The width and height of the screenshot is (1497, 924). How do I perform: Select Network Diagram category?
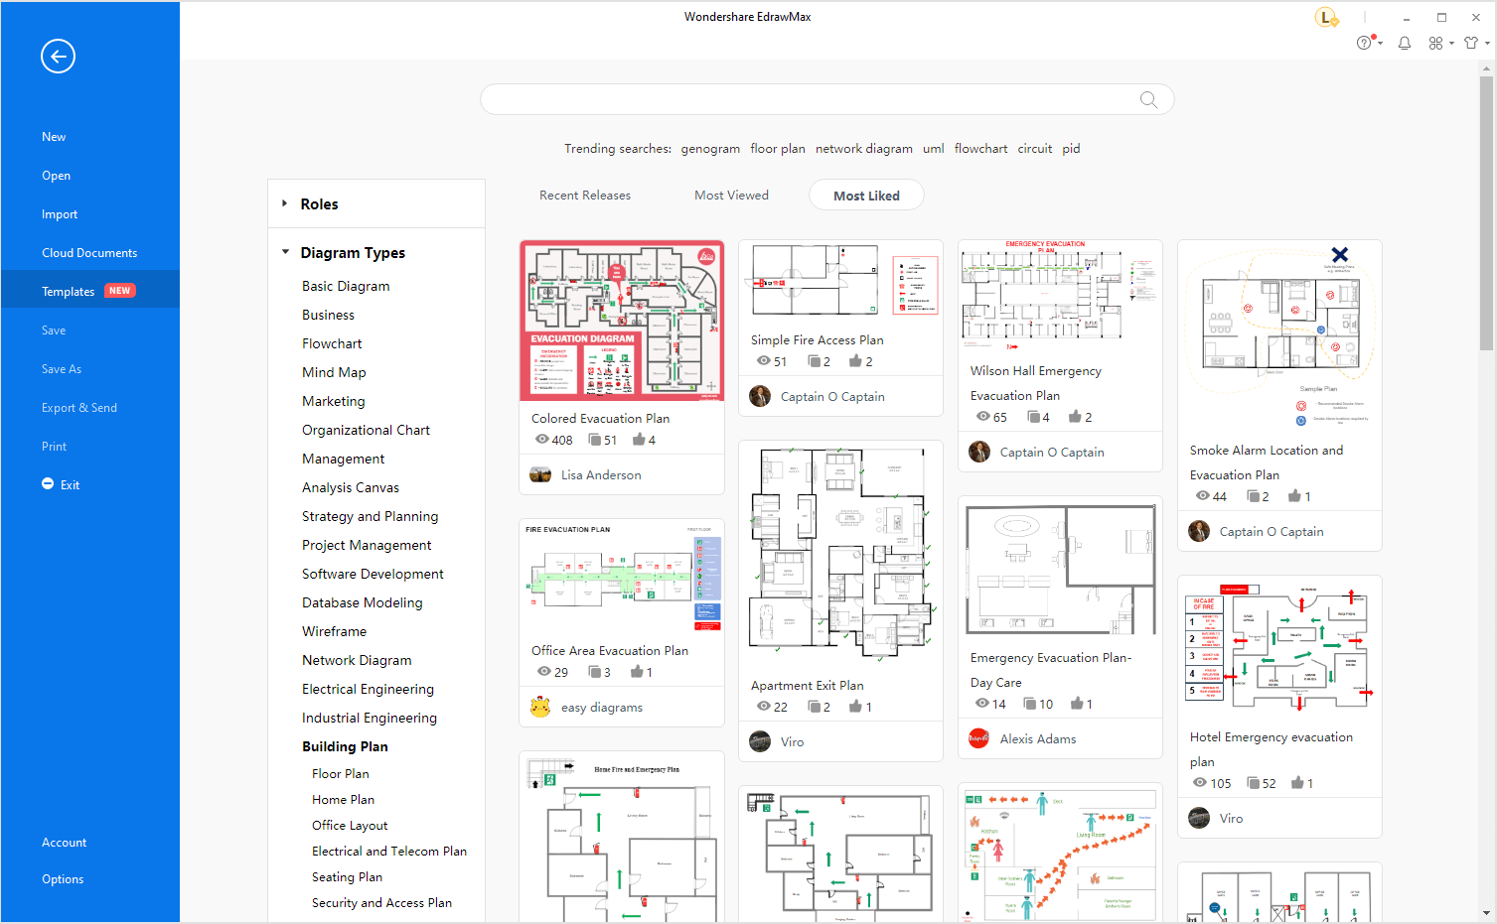(357, 660)
